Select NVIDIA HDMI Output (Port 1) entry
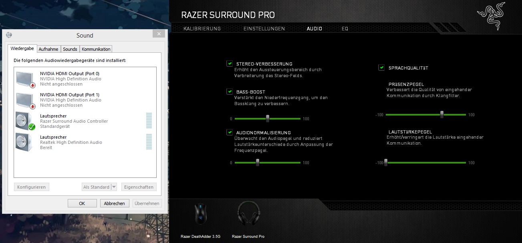The image size is (522, 243). click(x=85, y=100)
